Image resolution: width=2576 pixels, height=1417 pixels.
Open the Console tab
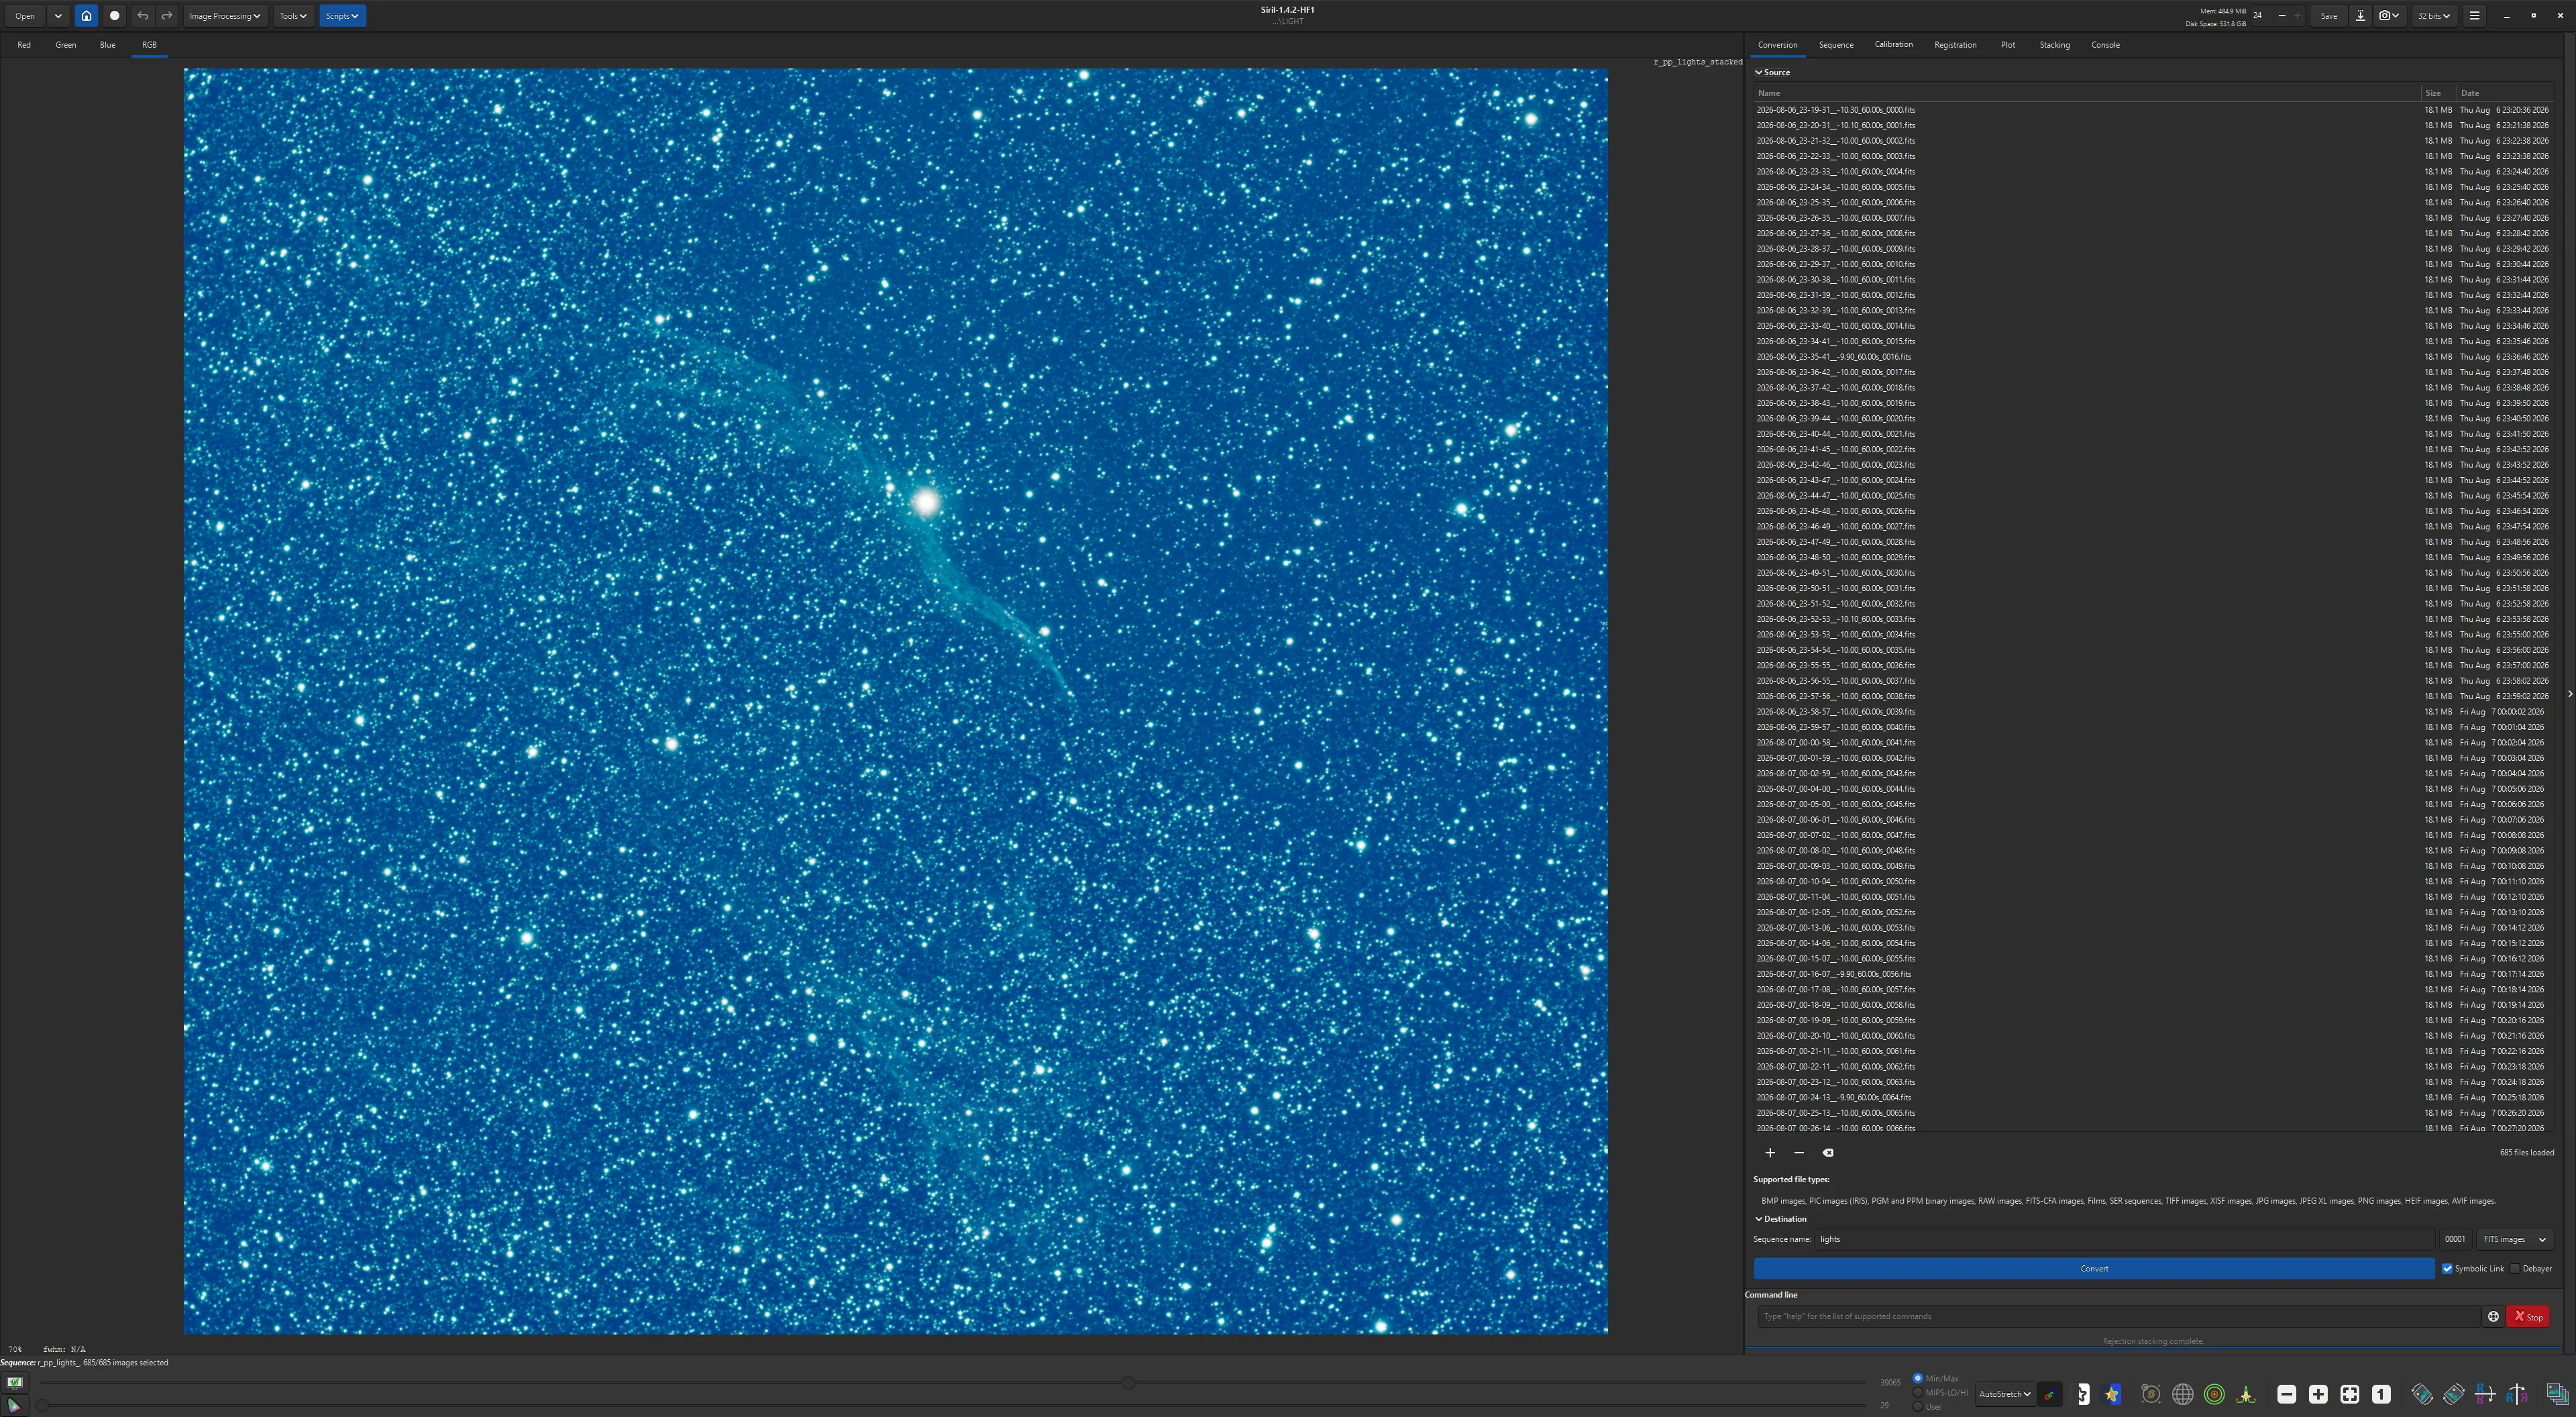click(2105, 45)
